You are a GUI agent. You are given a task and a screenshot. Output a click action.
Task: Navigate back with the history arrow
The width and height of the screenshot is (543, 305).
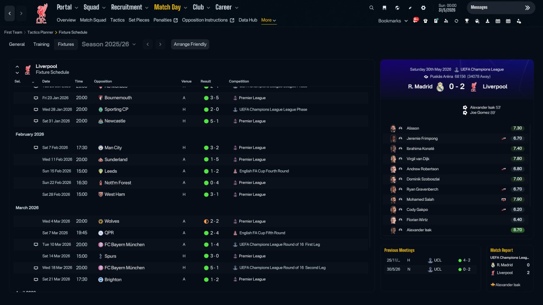point(9,14)
